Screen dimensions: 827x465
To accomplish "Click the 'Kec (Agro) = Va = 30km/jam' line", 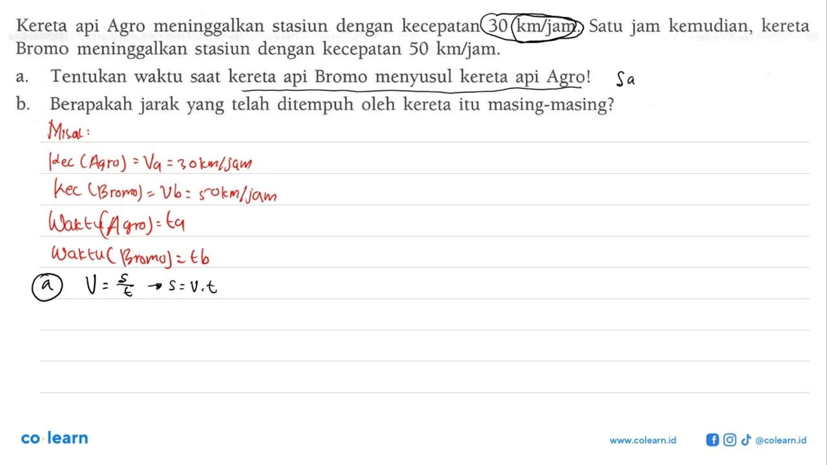I will [x=150, y=163].
